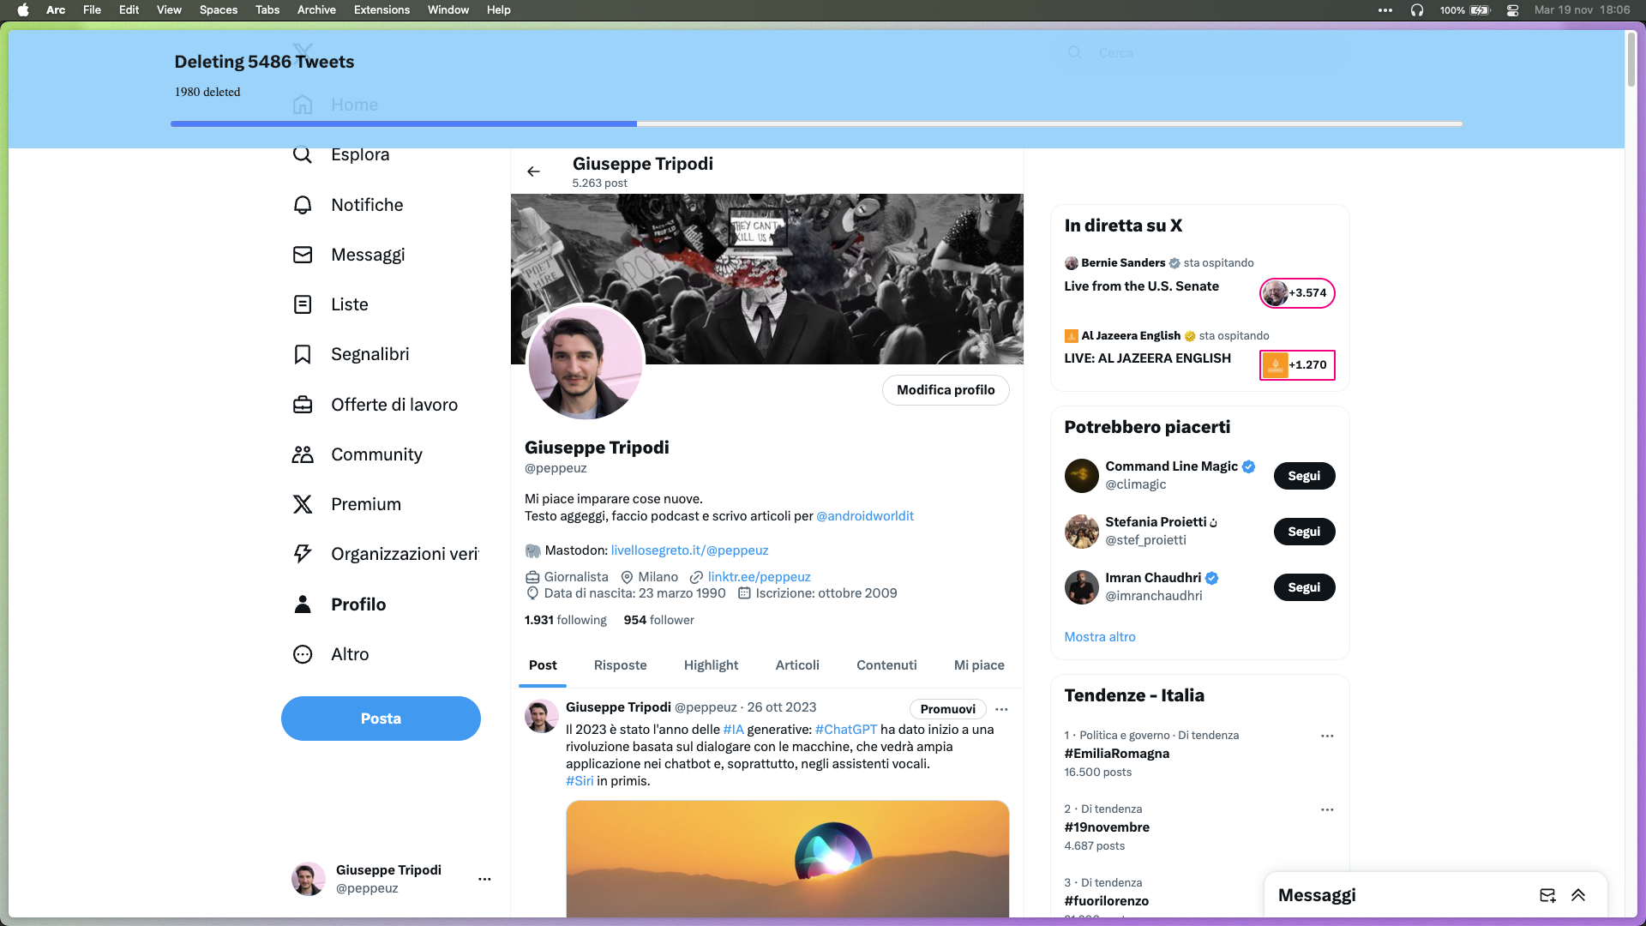
Task: Open Profilo person icon
Action: point(303,604)
